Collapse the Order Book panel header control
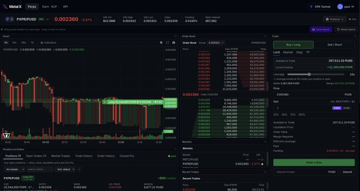360x191 pixels. (265, 36)
